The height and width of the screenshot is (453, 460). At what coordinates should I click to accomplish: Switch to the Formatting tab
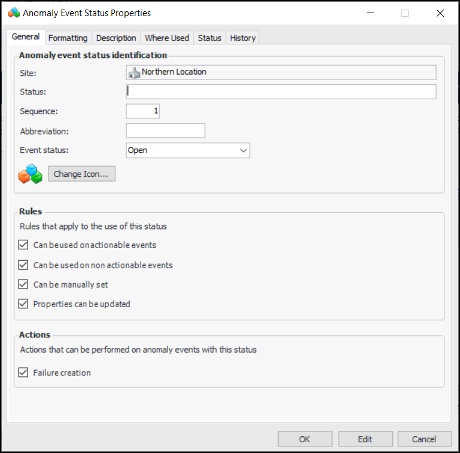pyautogui.click(x=68, y=38)
